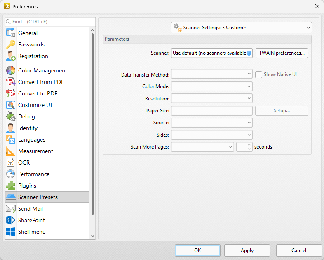Click the Shell menu Windows icon
Screen dimensions: 324x260
point(11,232)
